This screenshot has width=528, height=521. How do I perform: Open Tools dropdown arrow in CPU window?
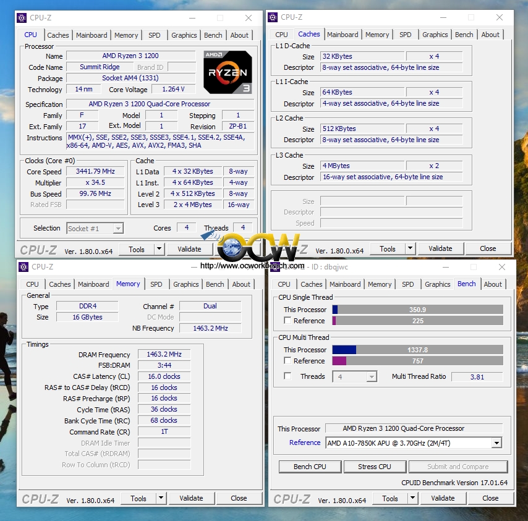(159, 250)
